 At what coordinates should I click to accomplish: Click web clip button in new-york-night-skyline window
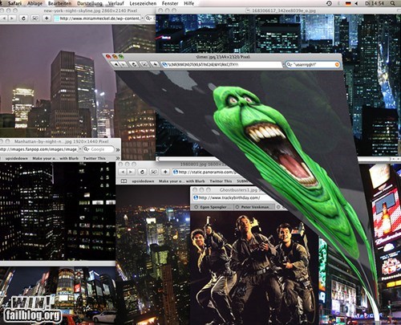tap(35, 18)
